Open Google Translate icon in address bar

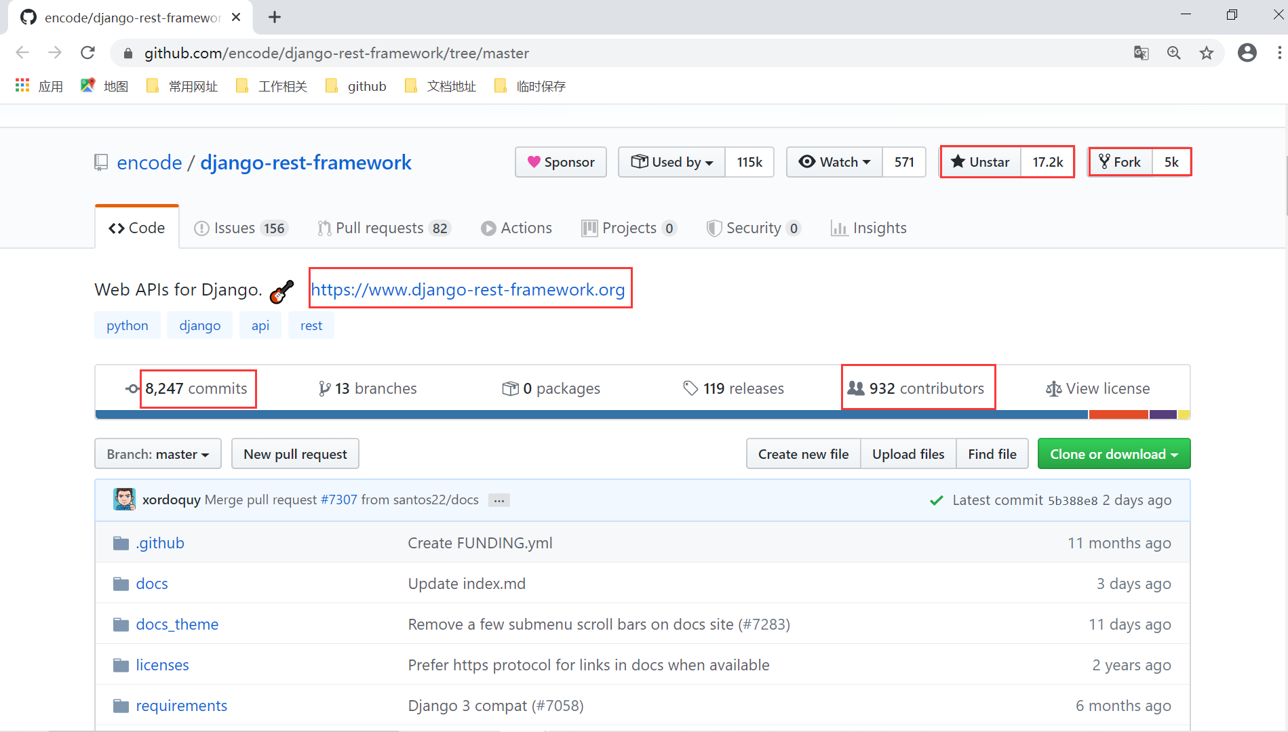click(x=1141, y=53)
